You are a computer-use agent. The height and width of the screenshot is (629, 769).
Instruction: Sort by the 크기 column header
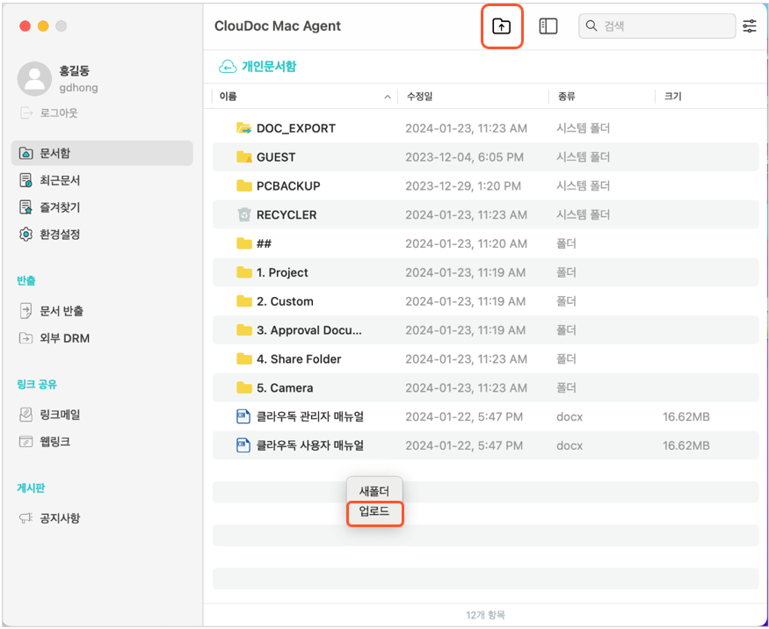click(673, 97)
